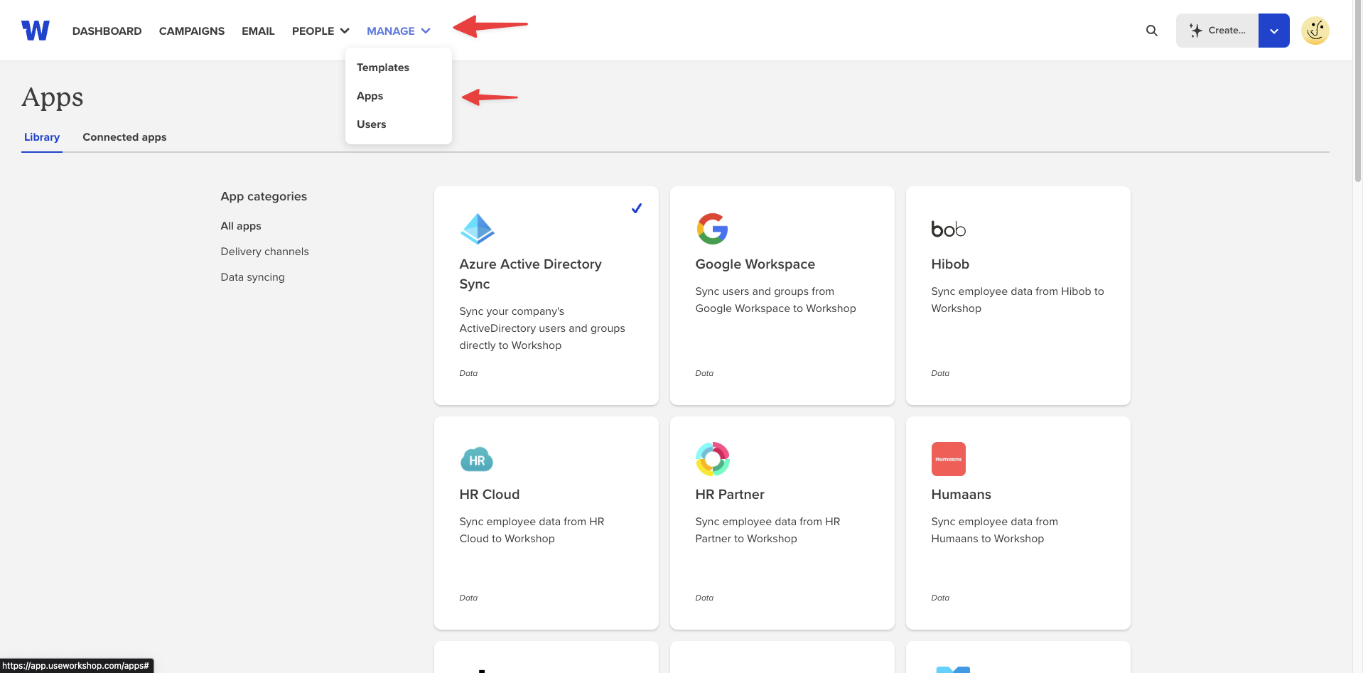Click the Google Workspace description text

pyautogui.click(x=775, y=300)
